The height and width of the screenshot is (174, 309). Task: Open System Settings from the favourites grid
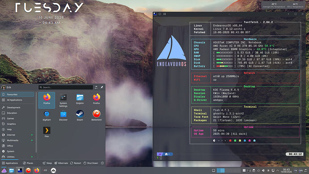(63, 100)
